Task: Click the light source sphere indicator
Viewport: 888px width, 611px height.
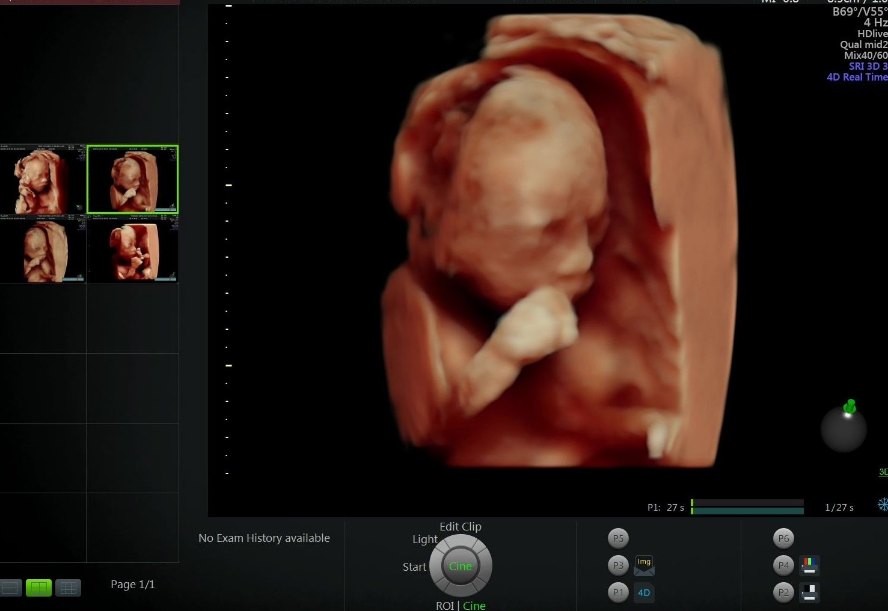Action: (844, 429)
